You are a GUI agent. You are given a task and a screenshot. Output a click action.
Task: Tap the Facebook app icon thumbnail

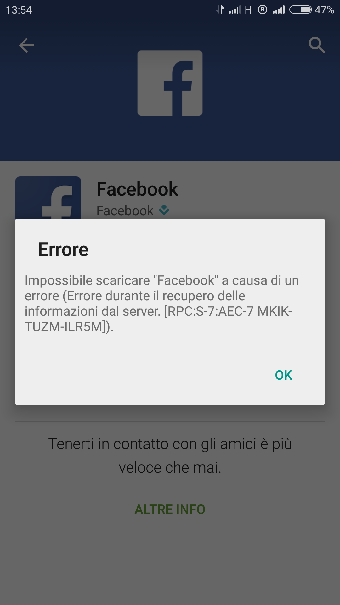coord(48,198)
